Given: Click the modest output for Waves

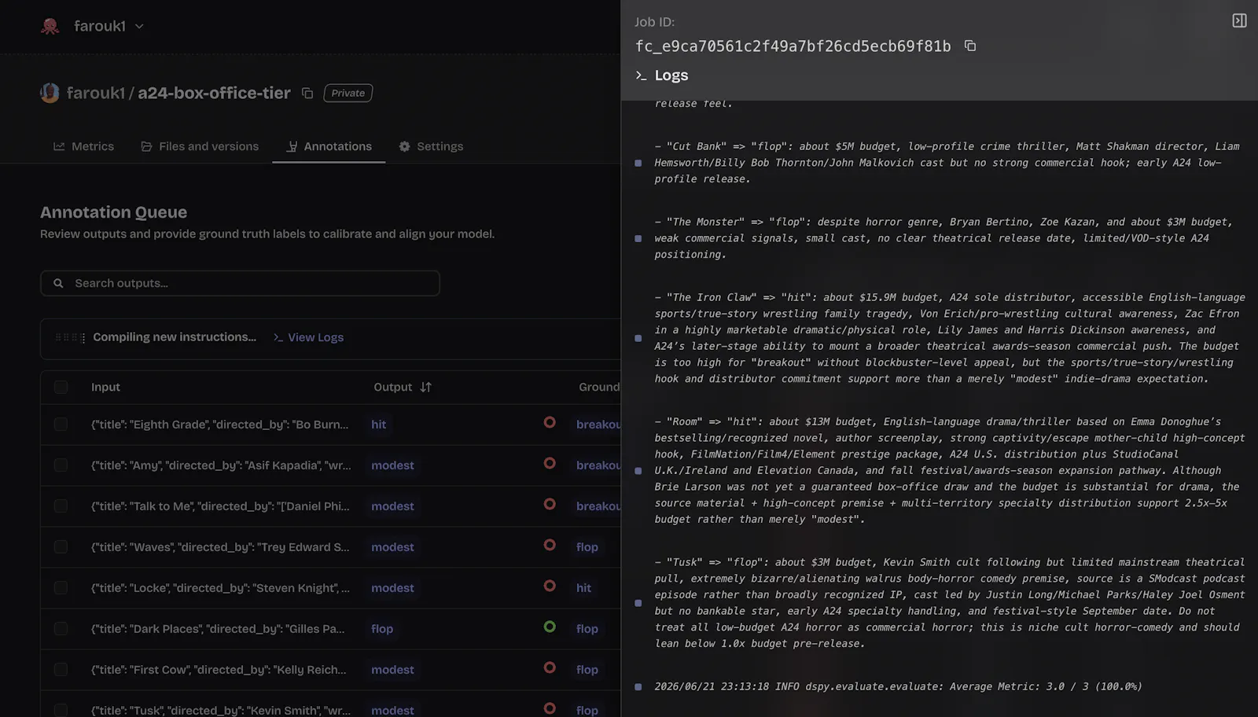Looking at the screenshot, I should point(392,547).
